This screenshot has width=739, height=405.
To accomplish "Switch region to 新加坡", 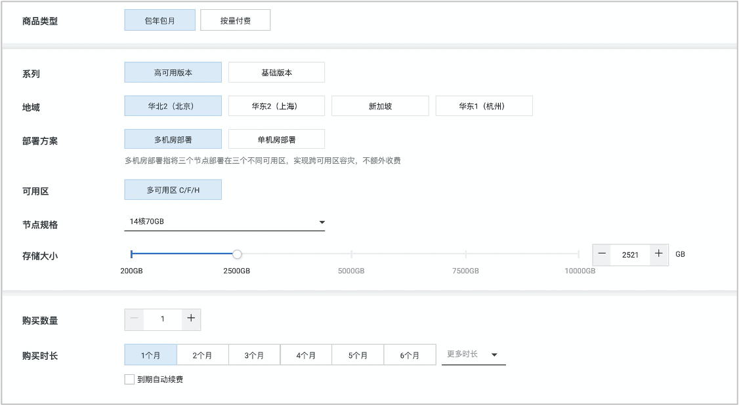I will [x=380, y=106].
